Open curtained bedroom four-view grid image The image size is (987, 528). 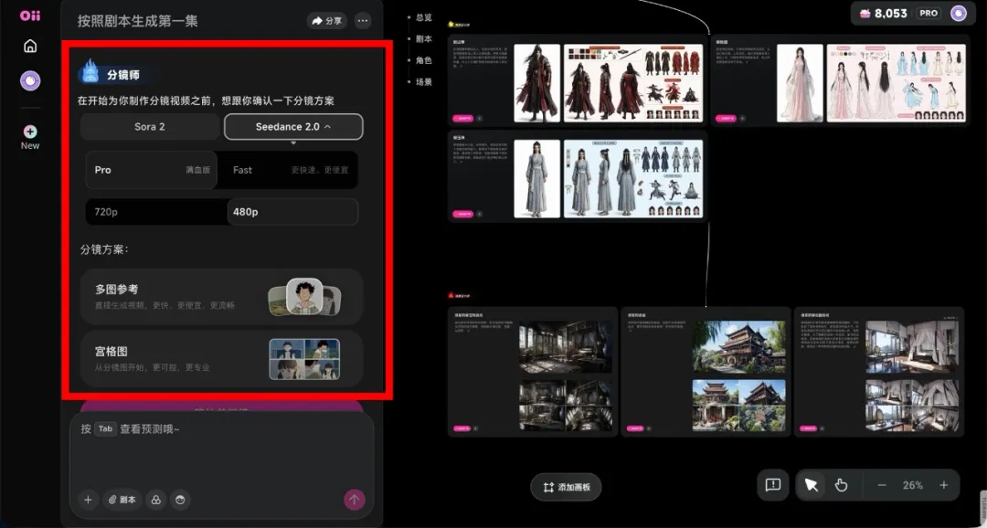913,406
